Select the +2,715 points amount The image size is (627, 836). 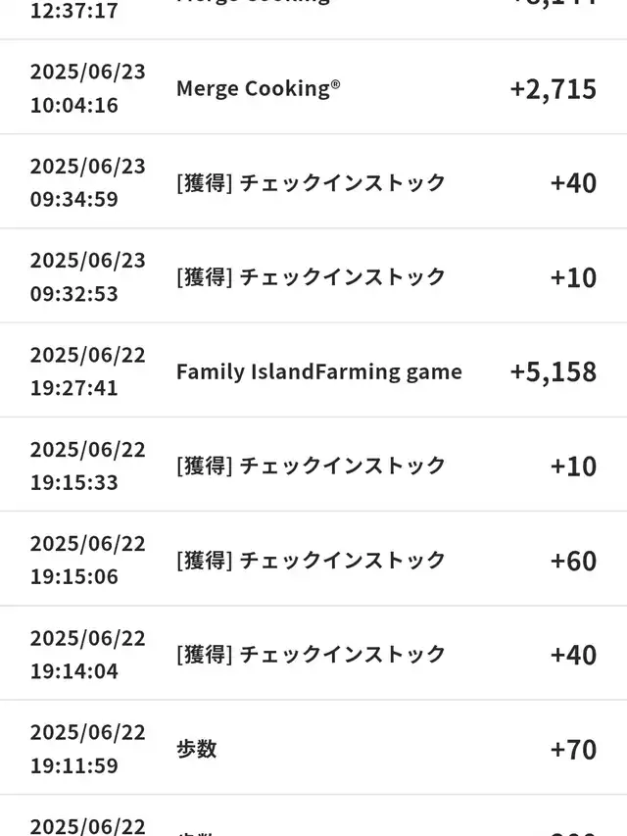553,88
